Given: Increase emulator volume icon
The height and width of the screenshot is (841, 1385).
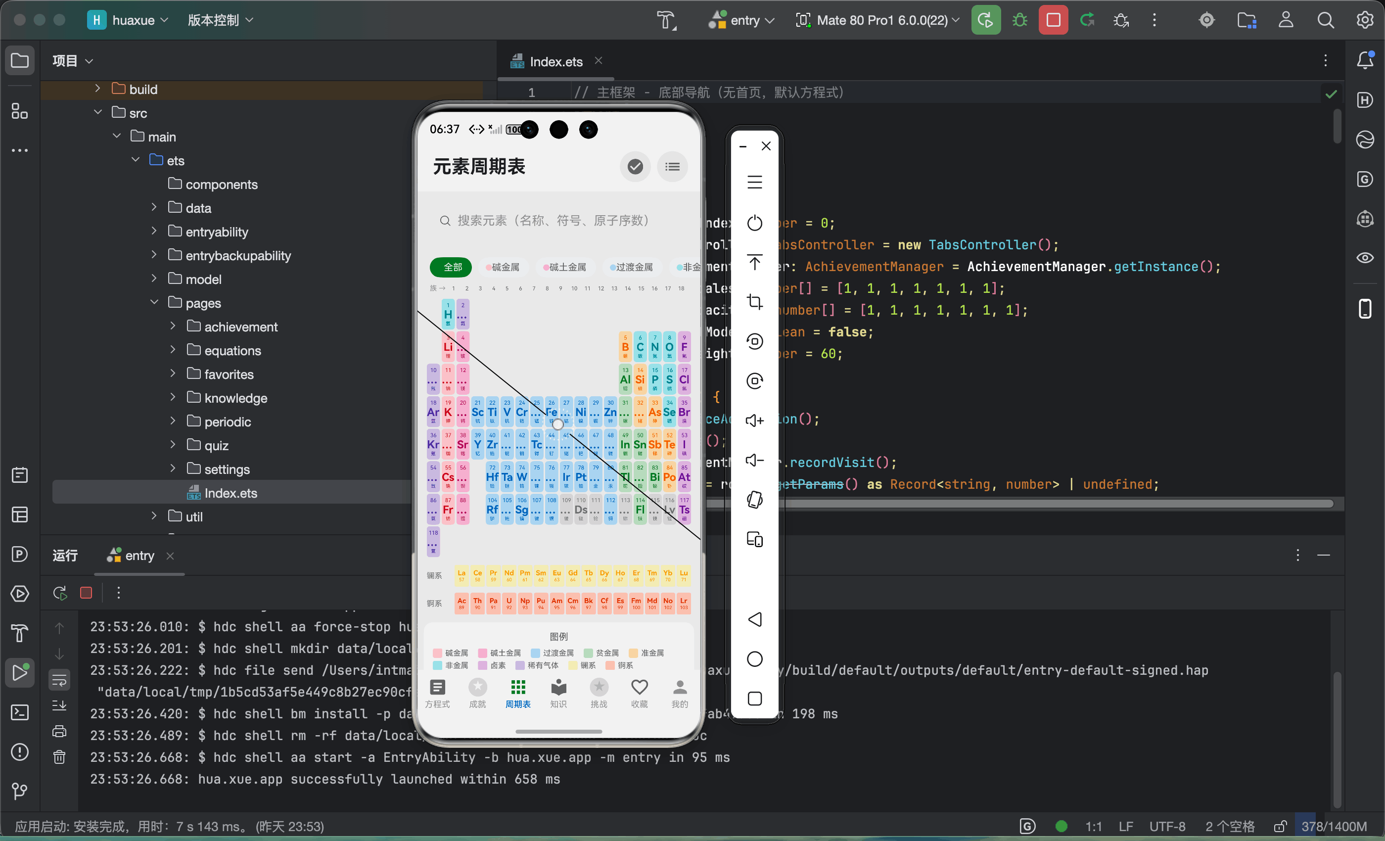Looking at the screenshot, I should [x=754, y=420].
